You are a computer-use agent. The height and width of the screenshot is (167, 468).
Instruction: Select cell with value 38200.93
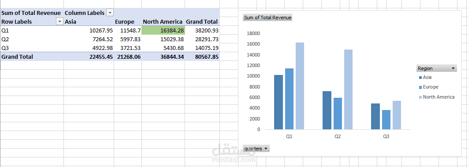click(202, 30)
